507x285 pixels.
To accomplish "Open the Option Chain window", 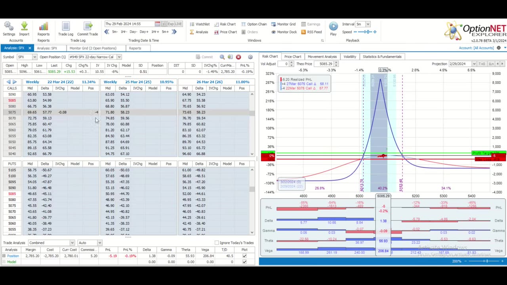I will pos(254,24).
